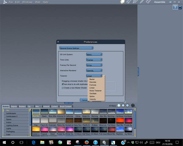Select the Landscapes 2 category
Viewport: 183px width, 146px height.
[x=16, y=116]
